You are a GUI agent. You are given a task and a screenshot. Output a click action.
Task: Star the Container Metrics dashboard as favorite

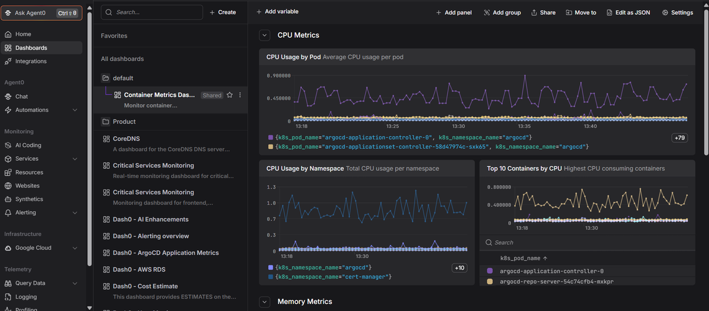click(230, 95)
